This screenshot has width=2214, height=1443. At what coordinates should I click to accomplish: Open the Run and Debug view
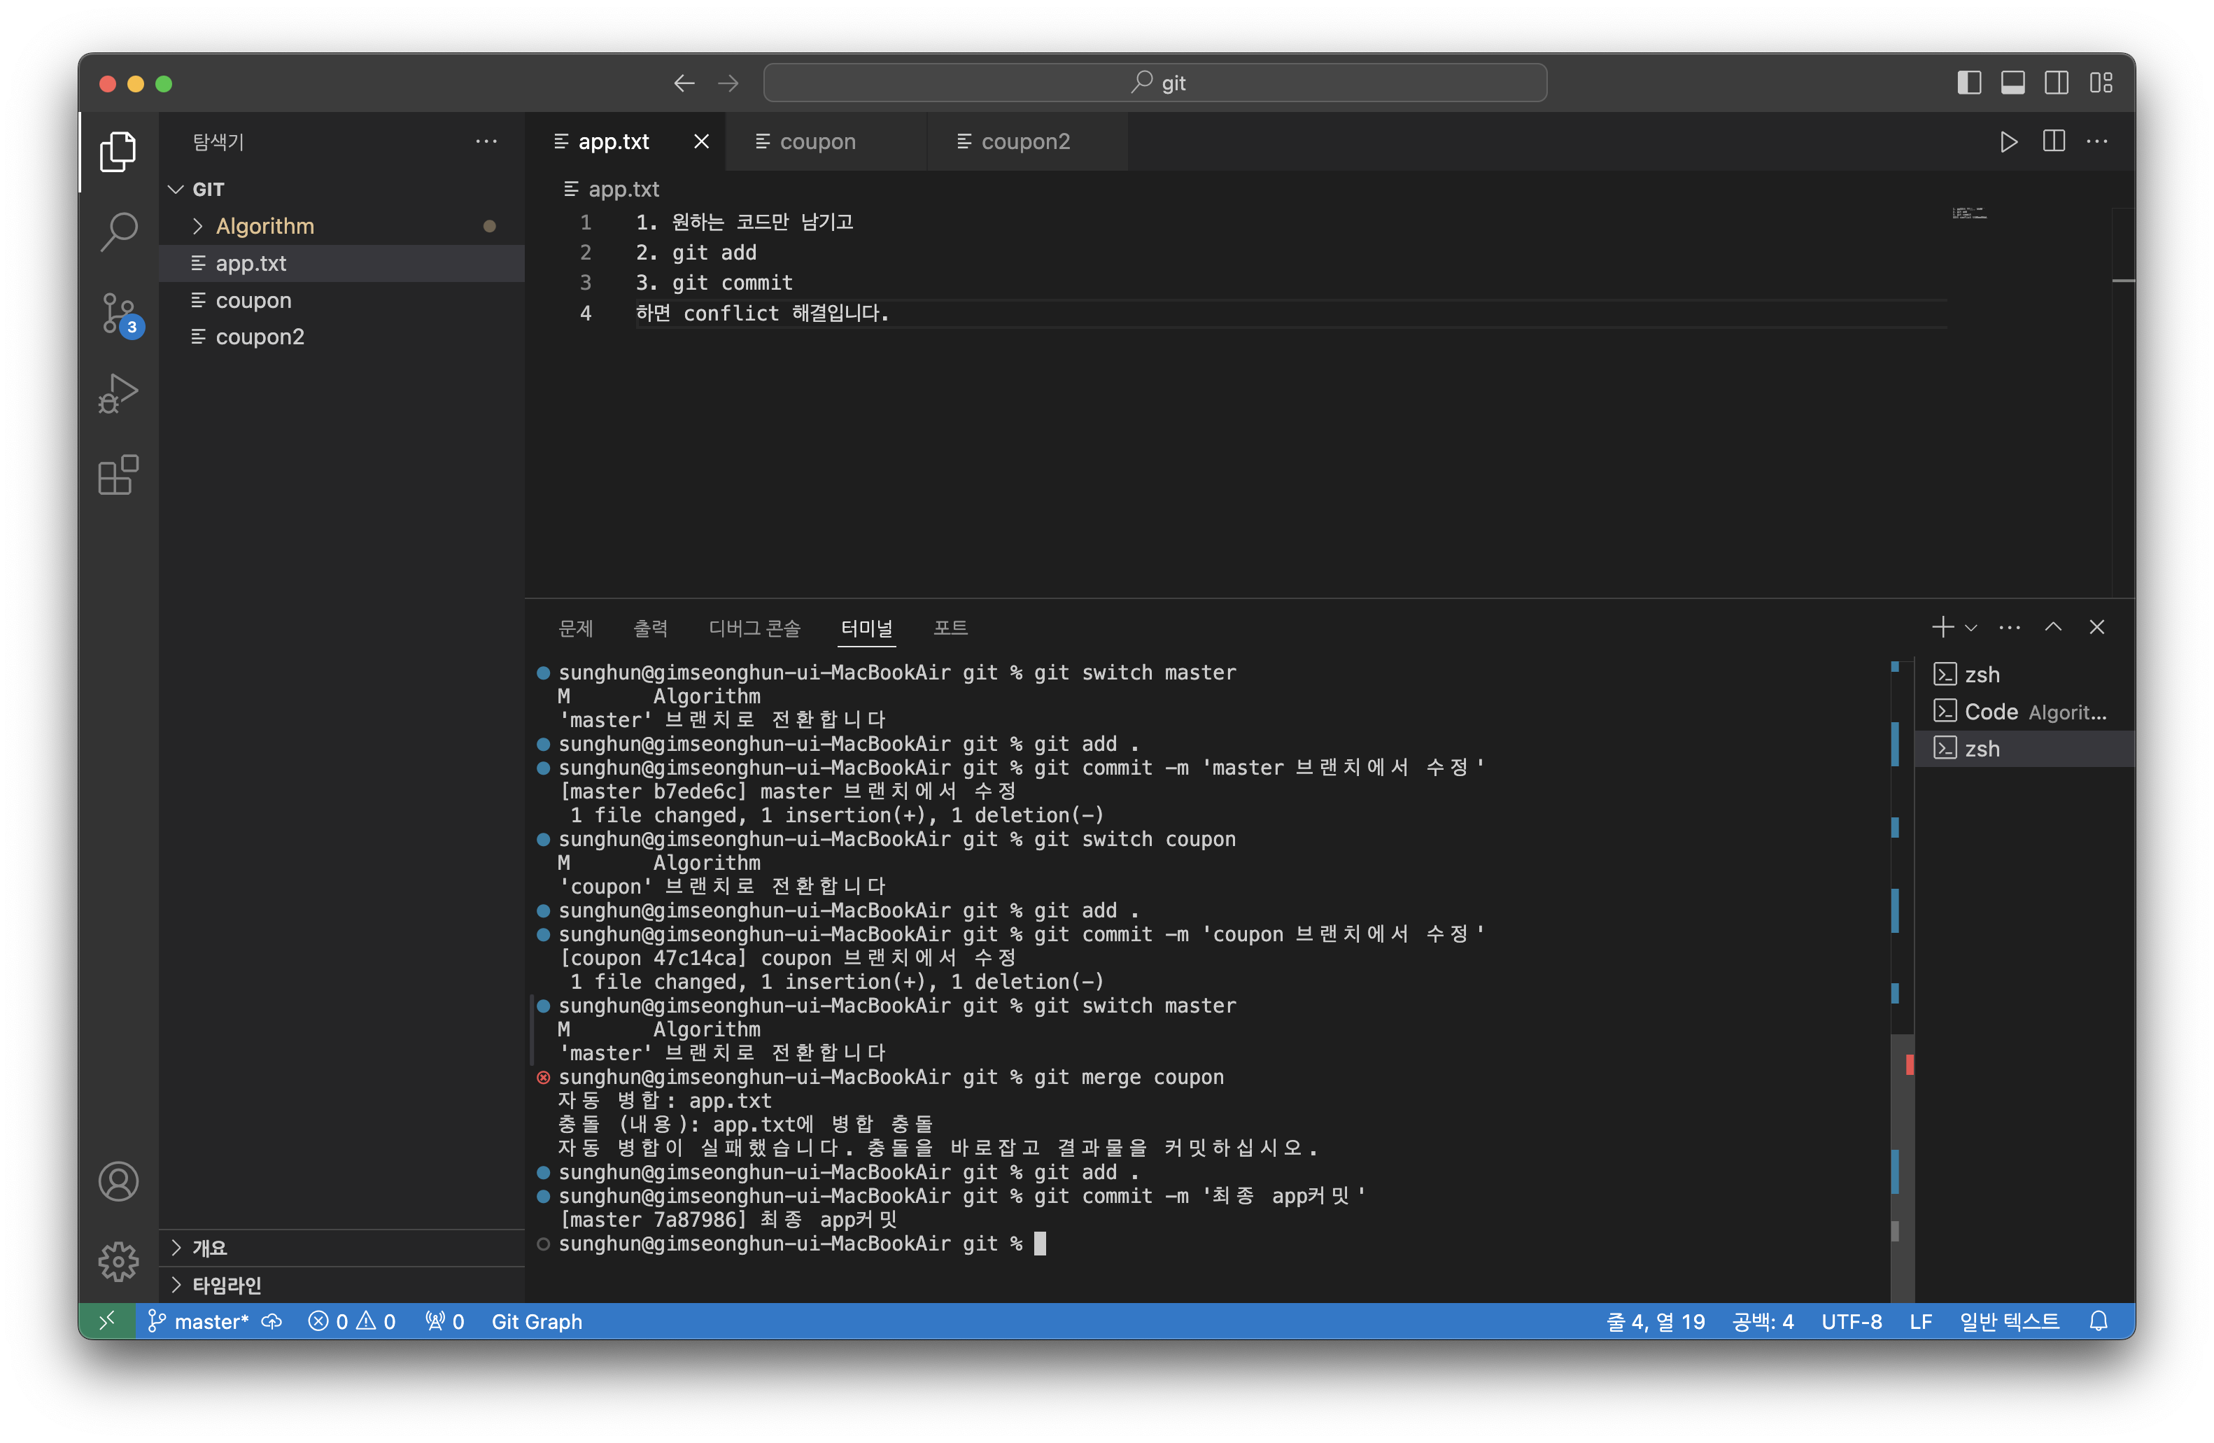click(x=118, y=393)
